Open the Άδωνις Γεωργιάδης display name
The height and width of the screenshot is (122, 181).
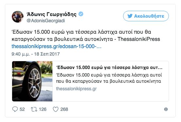pyautogui.click(x=51, y=14)
